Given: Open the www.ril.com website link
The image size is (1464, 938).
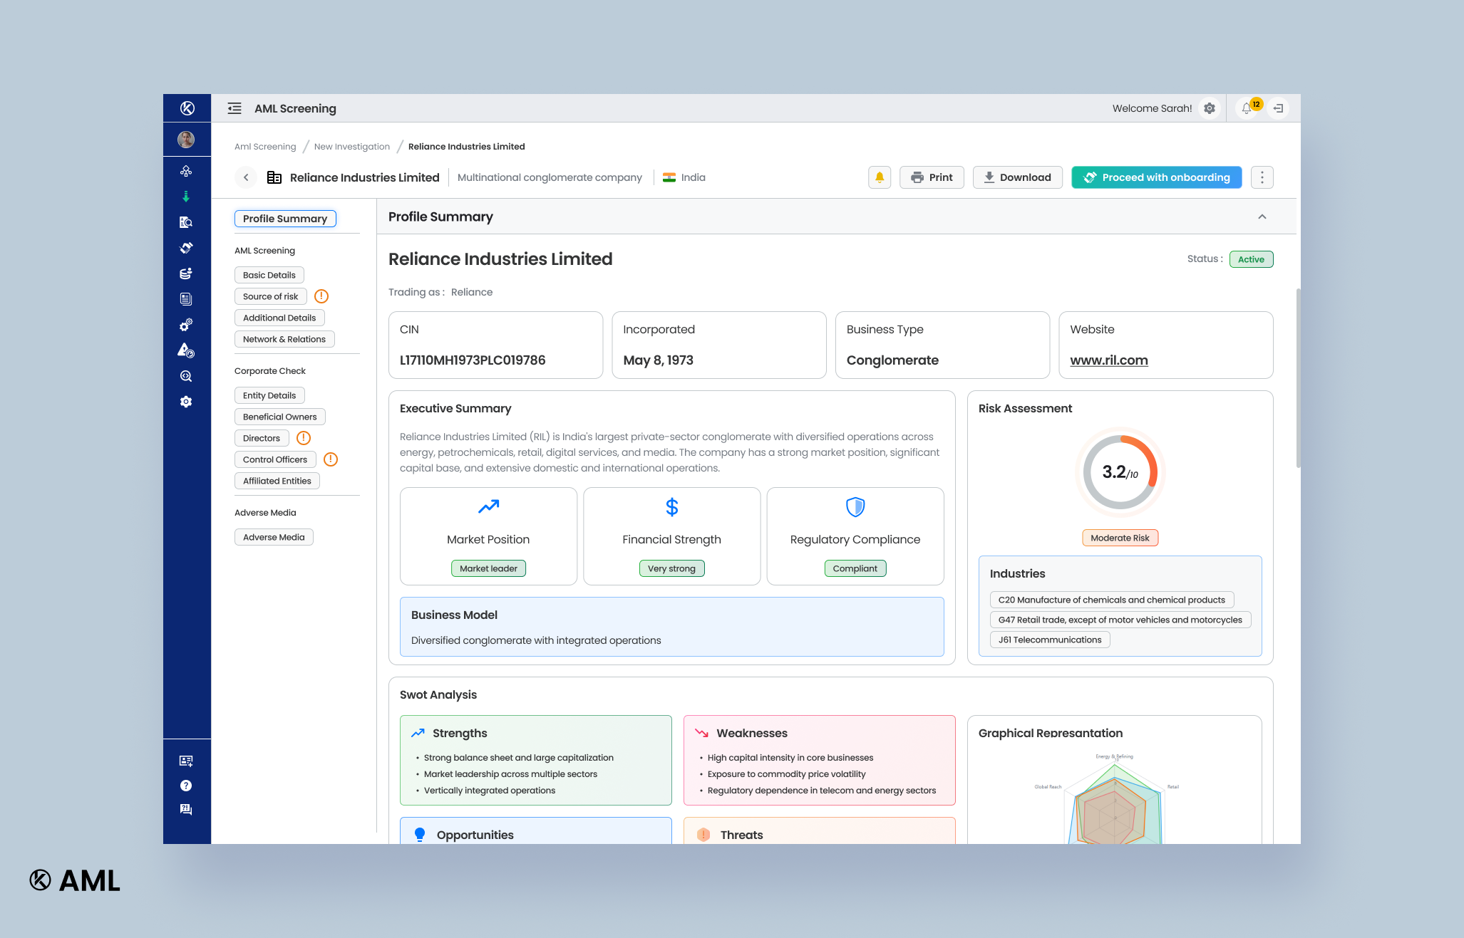Looking at the screenshot, I should (x=1109, y=360).
